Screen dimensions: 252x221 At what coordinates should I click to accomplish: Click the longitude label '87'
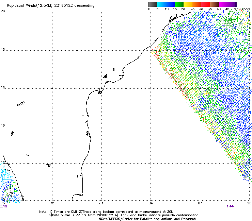[x=200, y=203]
